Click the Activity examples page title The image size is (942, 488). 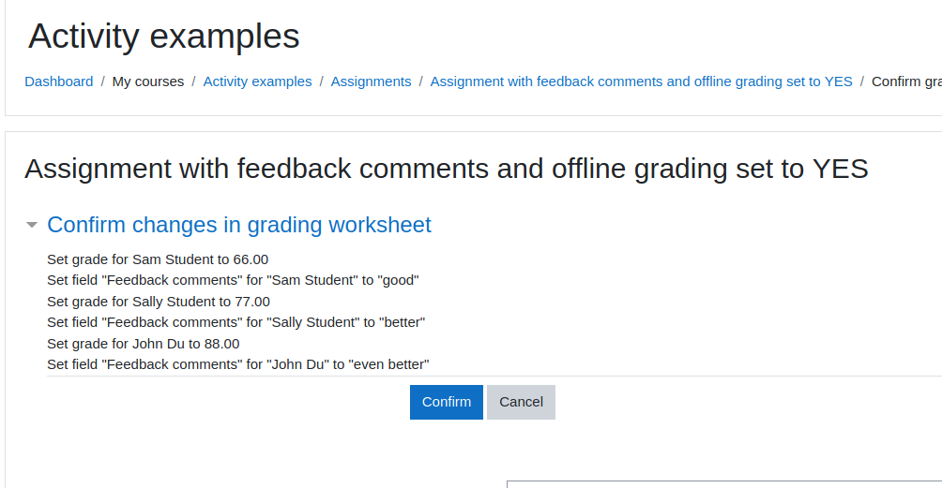click(x=164, y=36)
